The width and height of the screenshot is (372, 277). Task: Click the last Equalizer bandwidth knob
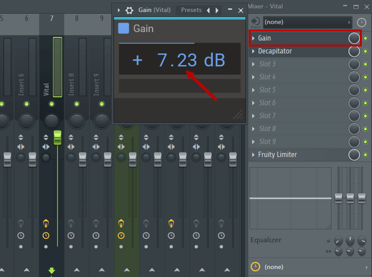coord(362,251)
